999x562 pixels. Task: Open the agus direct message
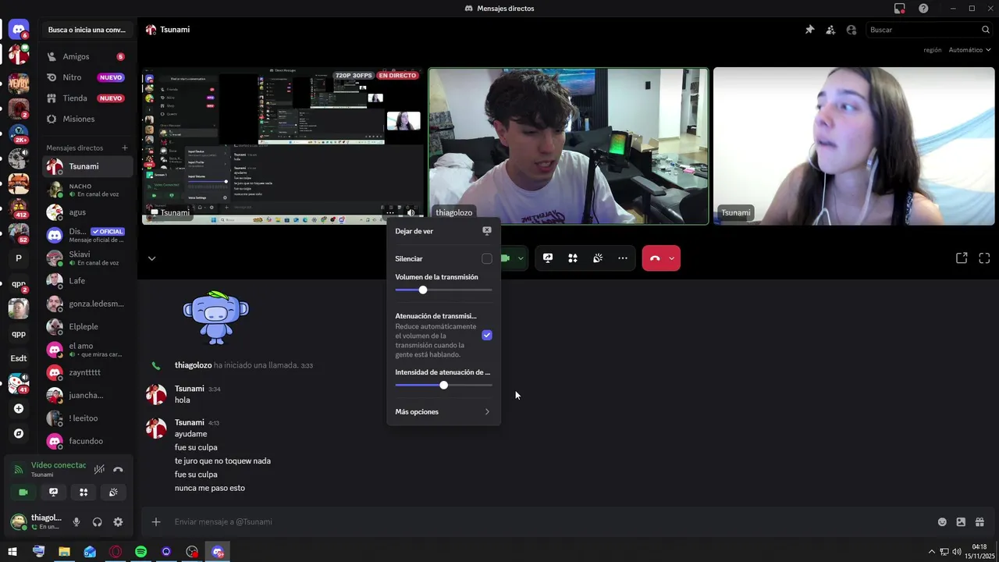pyautogui.click(x=88, y=212)
